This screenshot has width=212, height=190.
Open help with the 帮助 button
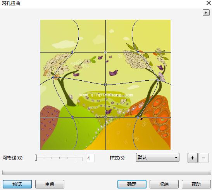pyautogui.click(x=196, y=184)
